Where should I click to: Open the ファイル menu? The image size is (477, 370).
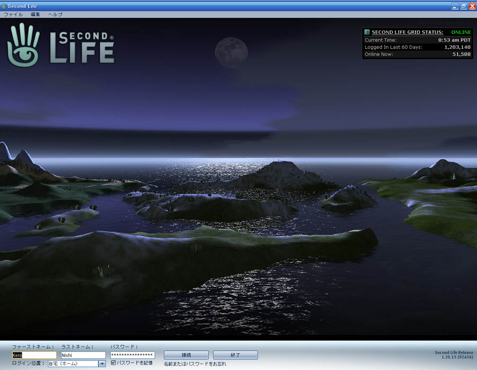(x=13, y=14)
